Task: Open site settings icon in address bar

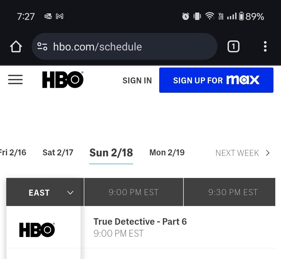Action: click(42, 47)
